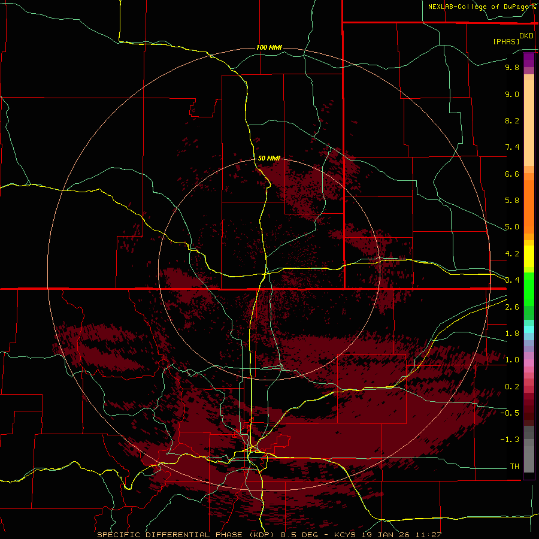Click the 2.6 value on the scale
The width and height of the screenshot is (539, 539).
[x=512, y=307]
